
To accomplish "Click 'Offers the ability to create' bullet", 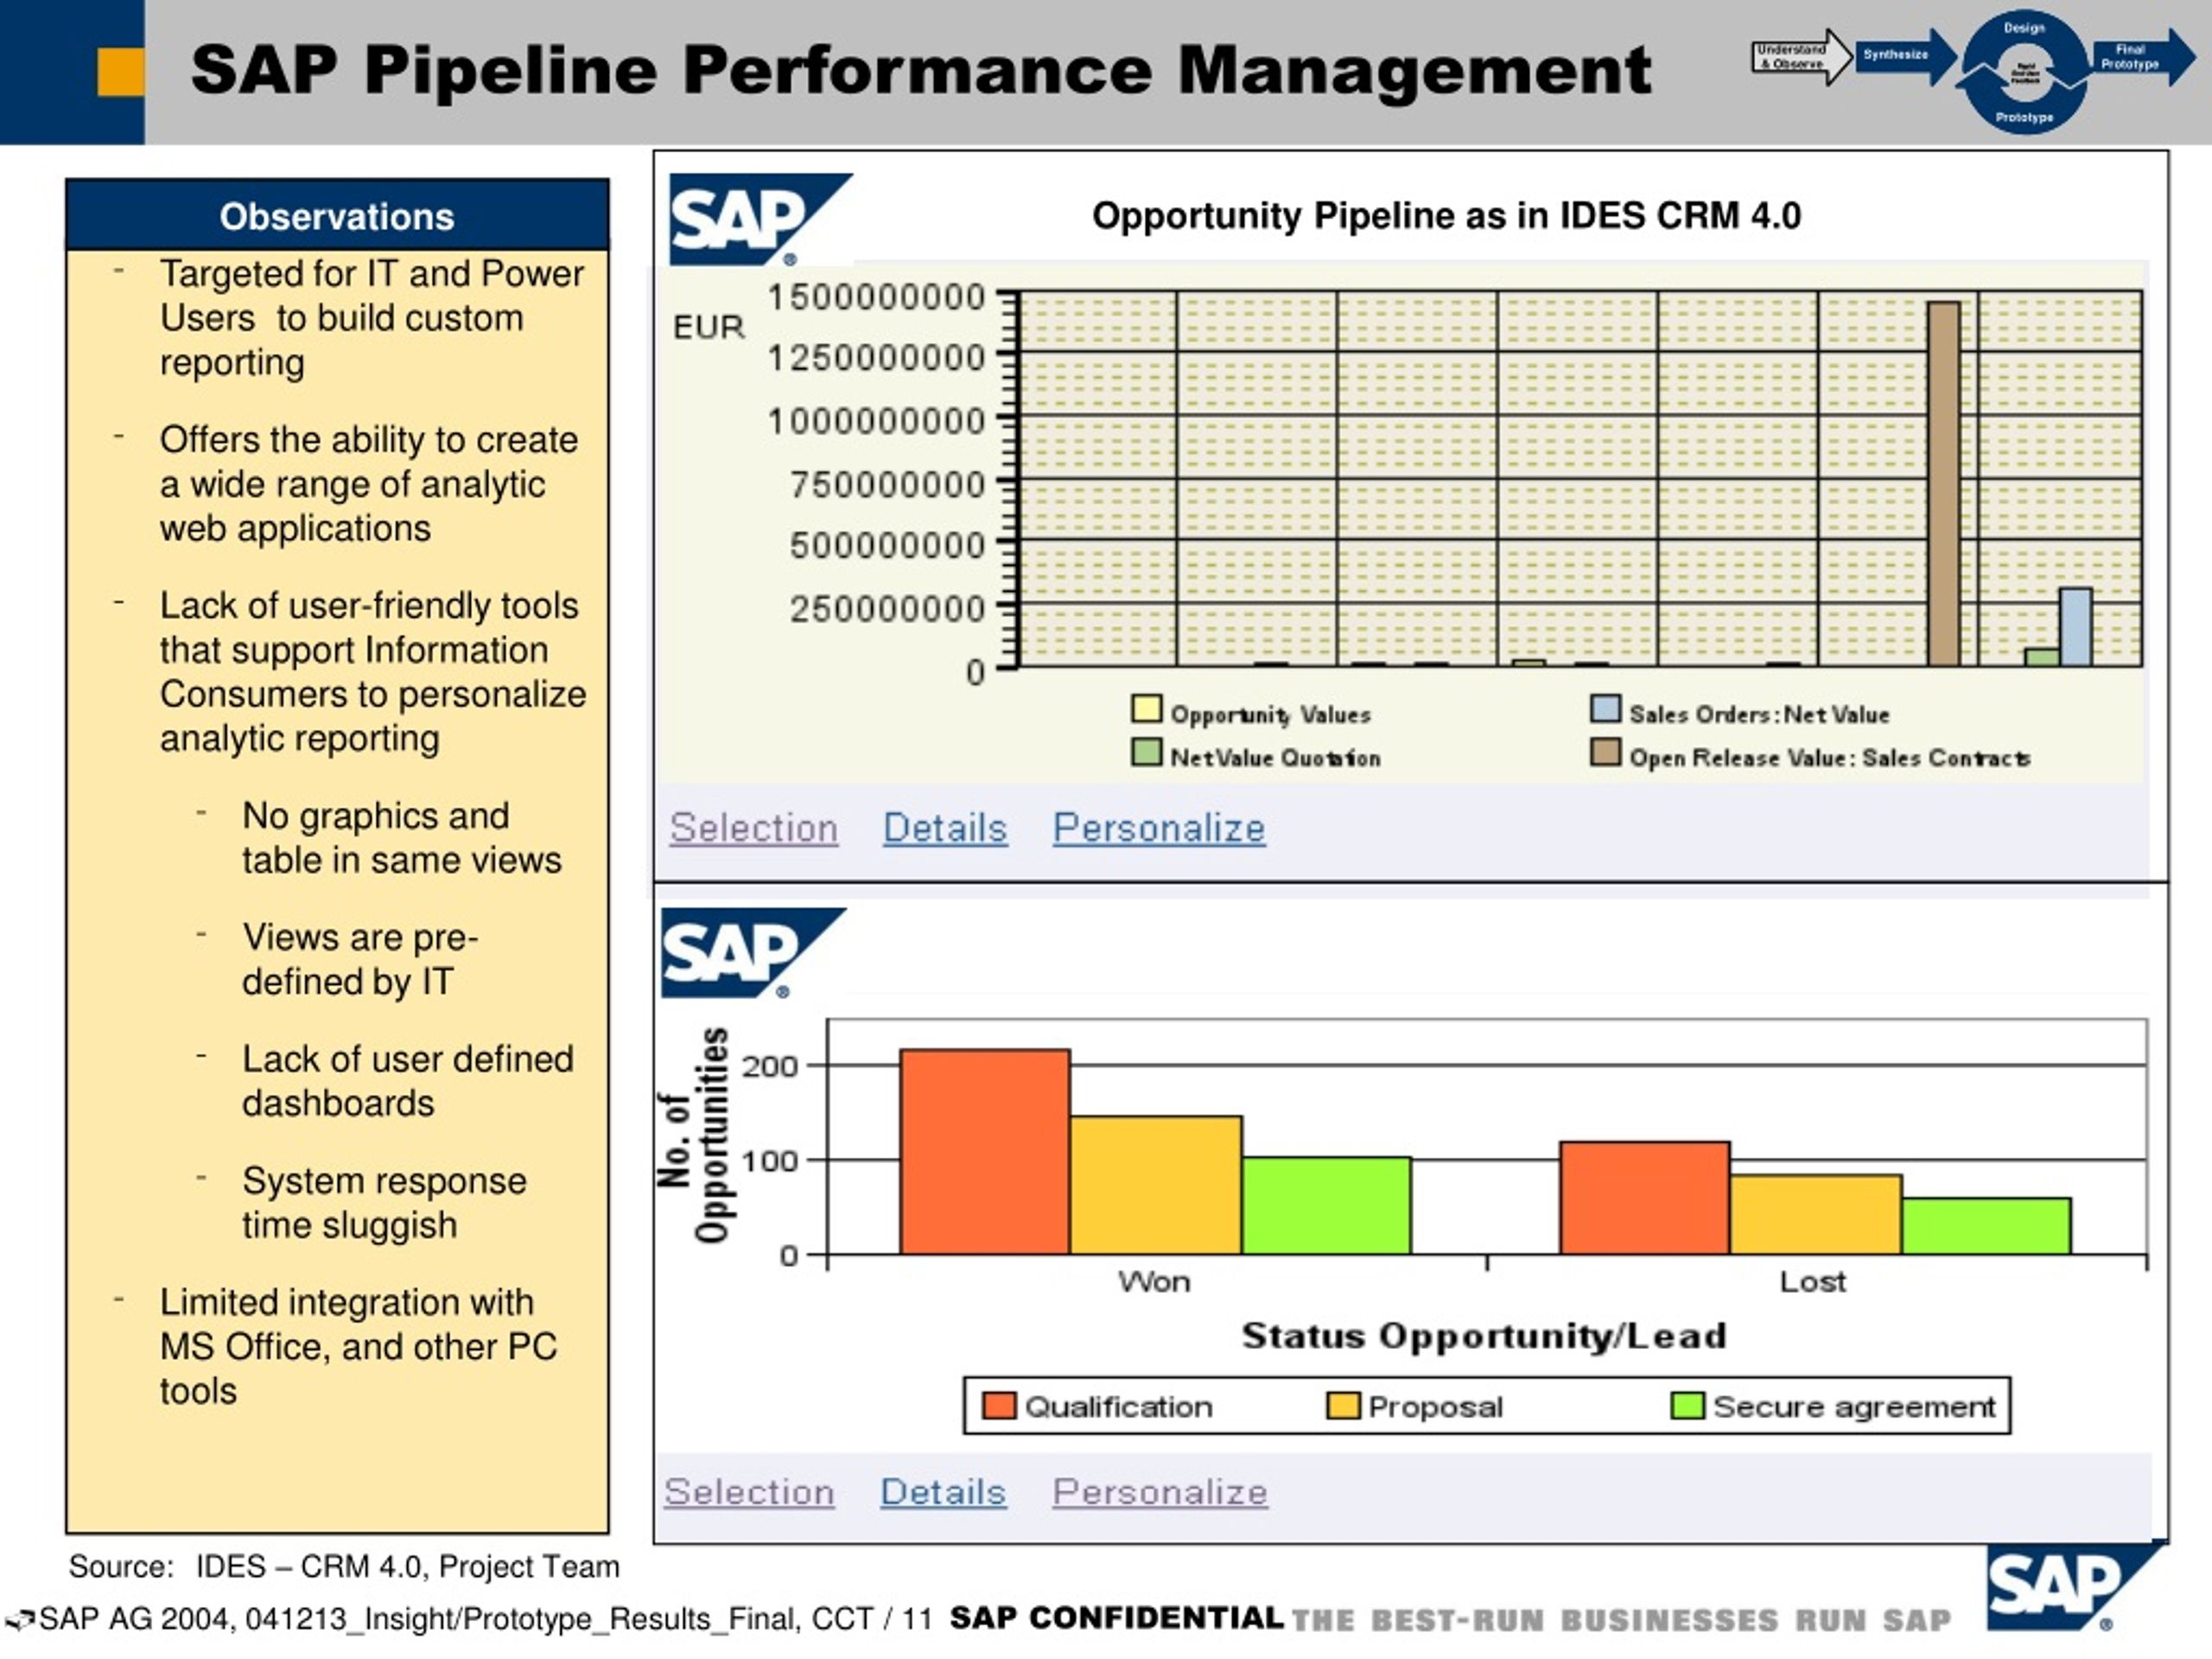I will click(x=369, y=484).
